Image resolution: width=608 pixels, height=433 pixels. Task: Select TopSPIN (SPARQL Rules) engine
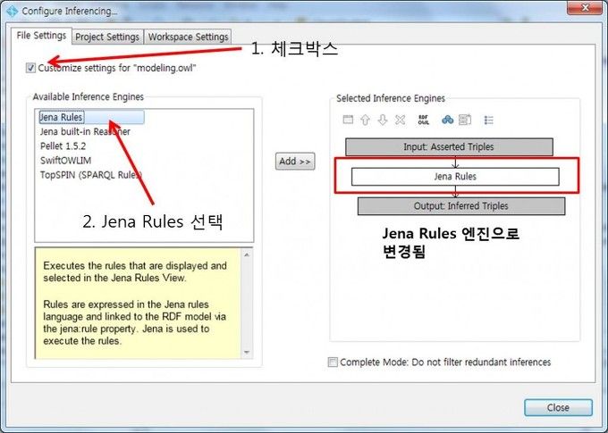[x=91, y=175]
